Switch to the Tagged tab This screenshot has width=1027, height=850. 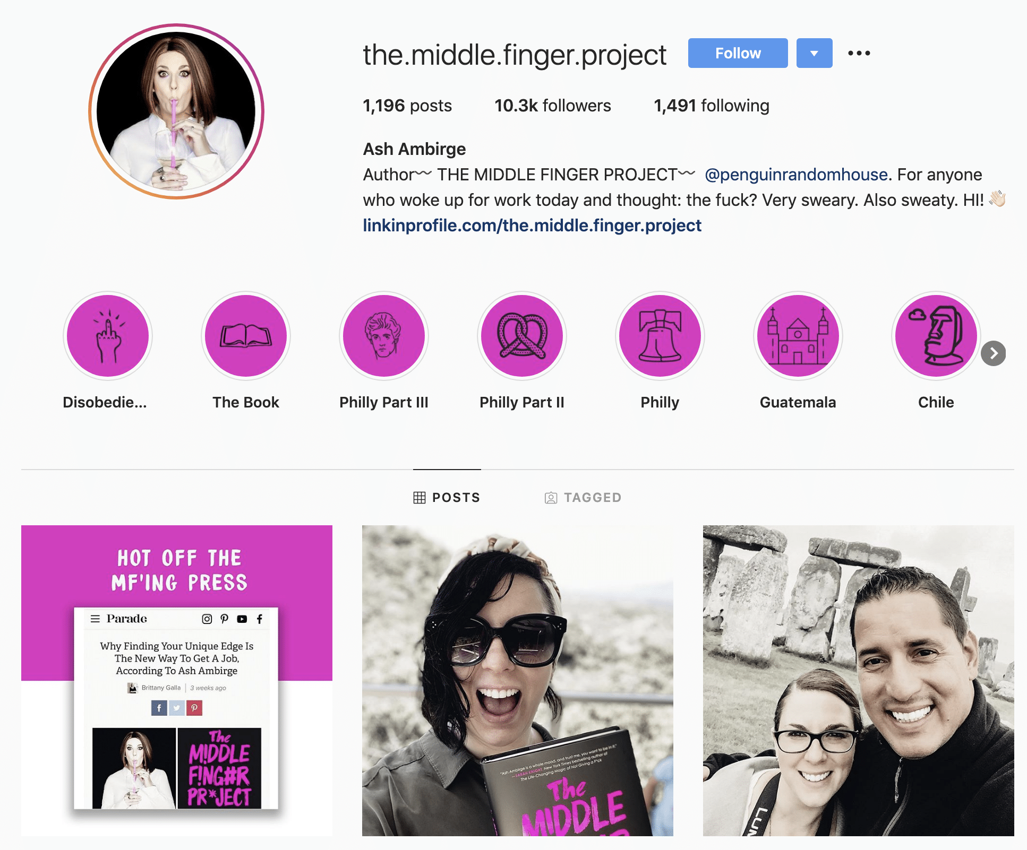pos(583,498)
